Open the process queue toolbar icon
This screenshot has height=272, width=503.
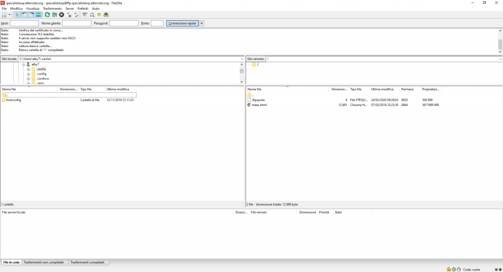(55, 15)
